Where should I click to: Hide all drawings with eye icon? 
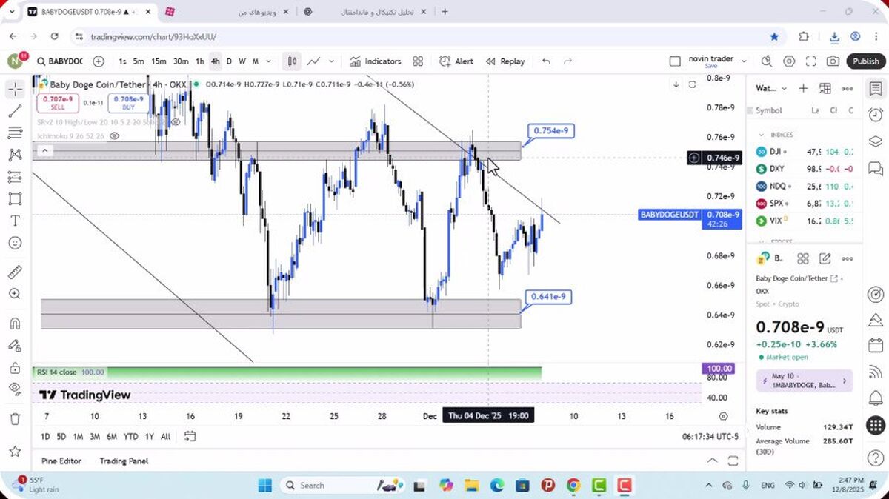(x=15, y=389)
